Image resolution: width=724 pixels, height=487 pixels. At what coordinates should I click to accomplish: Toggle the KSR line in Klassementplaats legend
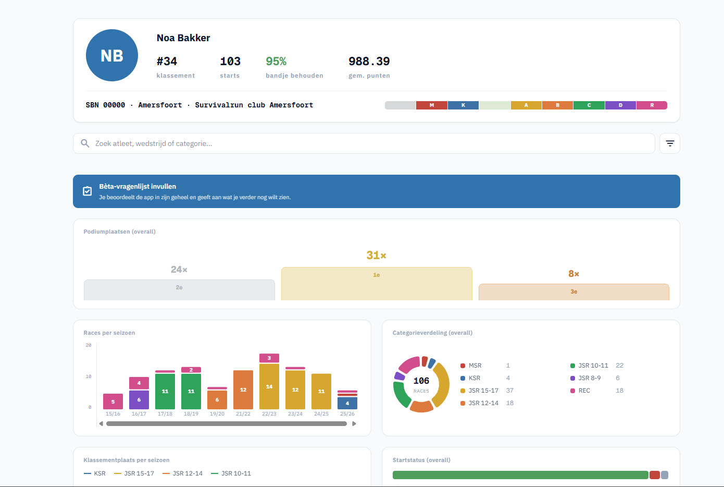click(x=95, y=473)
